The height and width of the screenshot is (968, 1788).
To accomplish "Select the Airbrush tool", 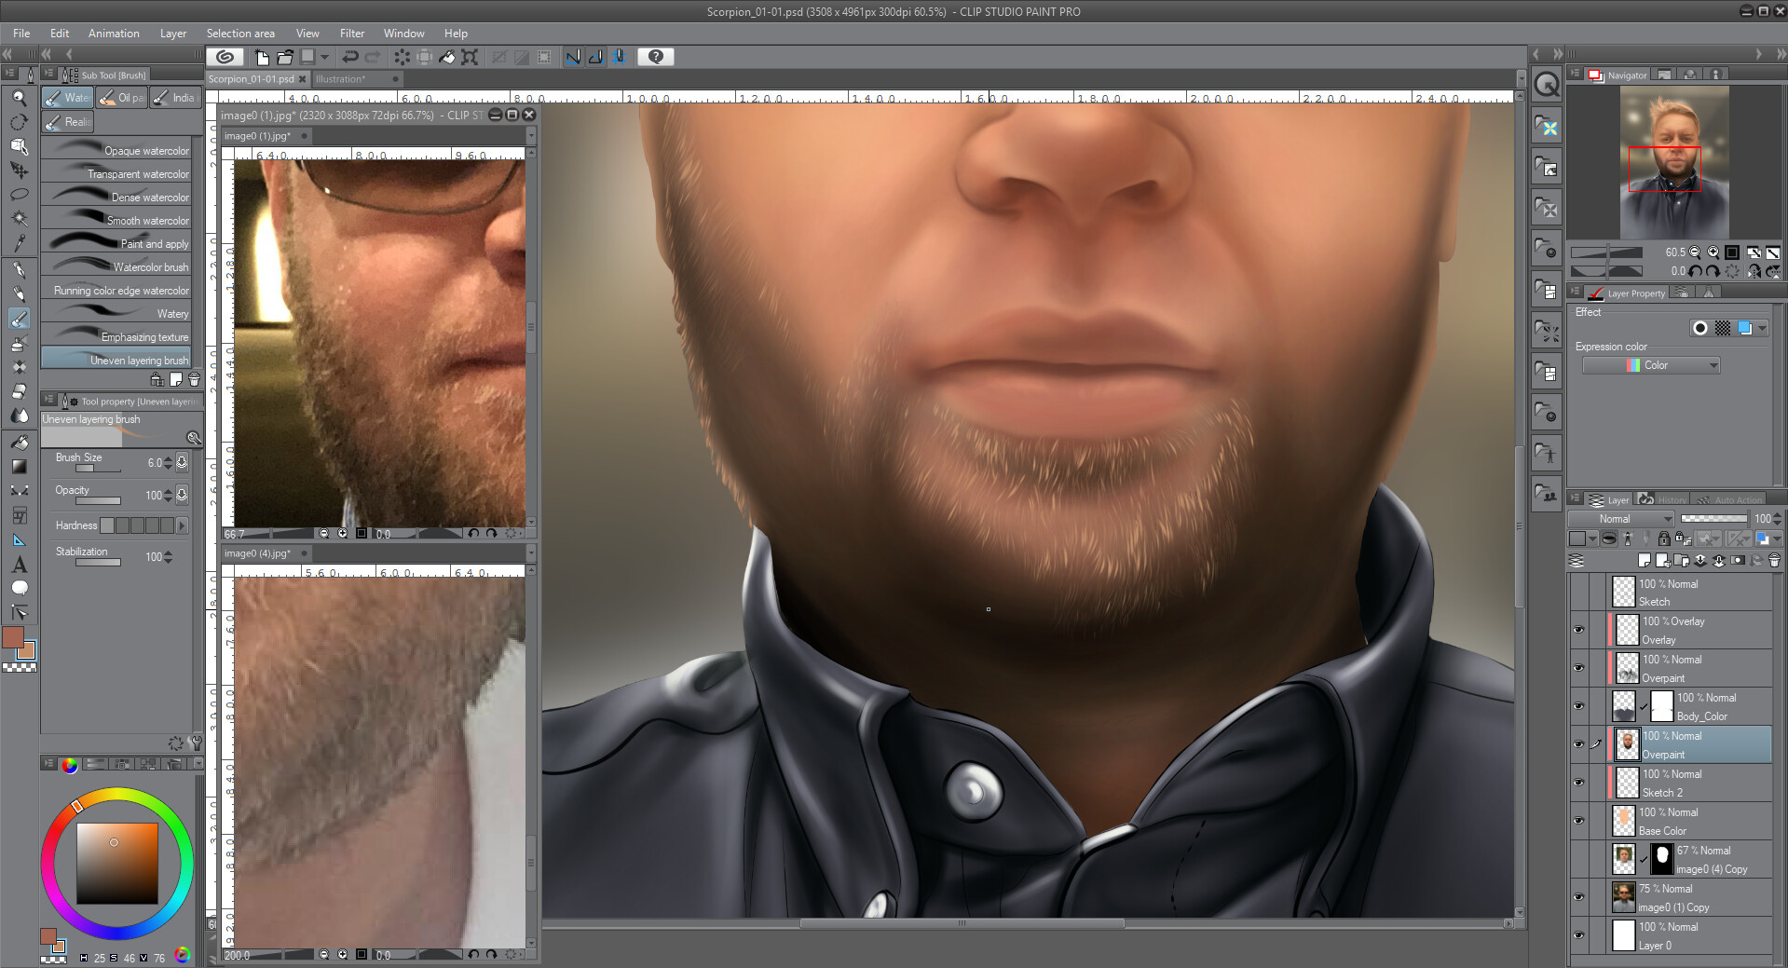I will pyautogui.click(x=19, y=343).
